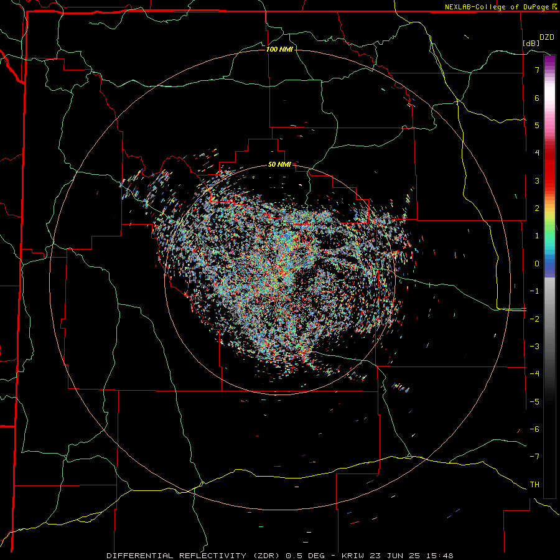This screenshot has height=560, width=560.
Task: Click the DZD legend title
Action: [x=546, y=37]
